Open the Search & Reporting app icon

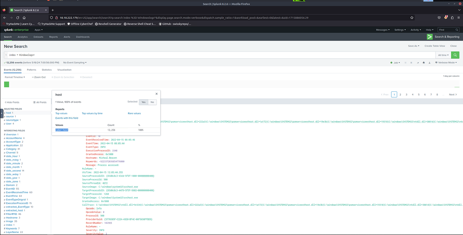pos(429,36)
